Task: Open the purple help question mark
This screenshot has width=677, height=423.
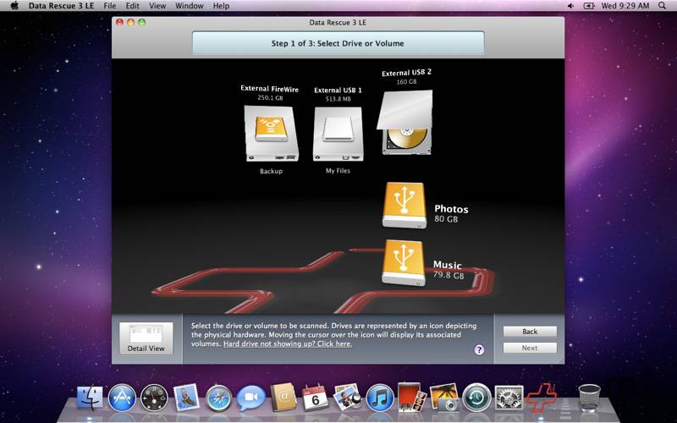Action: (479, 349)
